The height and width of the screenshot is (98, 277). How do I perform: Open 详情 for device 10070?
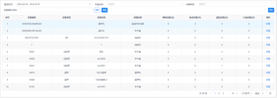268,73
